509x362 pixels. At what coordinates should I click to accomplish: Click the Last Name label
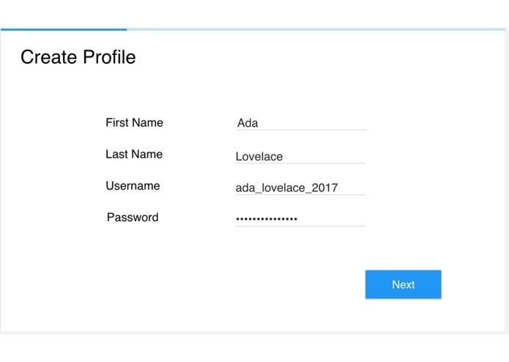[134, 154]
